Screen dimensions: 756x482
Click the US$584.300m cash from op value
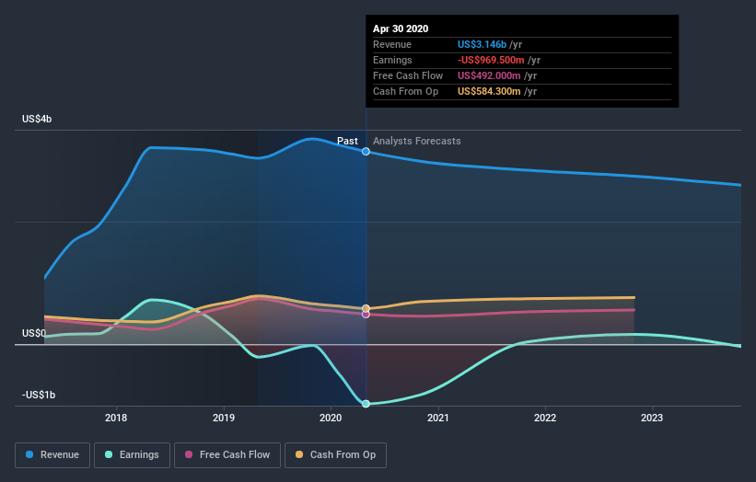[x=489, y=91]
